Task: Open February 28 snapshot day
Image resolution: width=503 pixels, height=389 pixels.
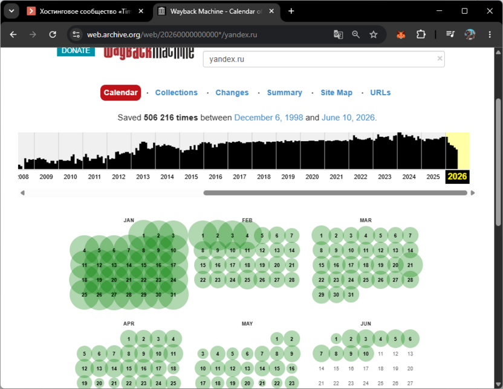Action: [291, 280]
